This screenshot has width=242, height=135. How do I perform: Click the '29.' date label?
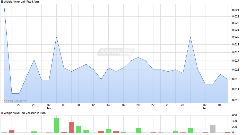pos(34,105)
